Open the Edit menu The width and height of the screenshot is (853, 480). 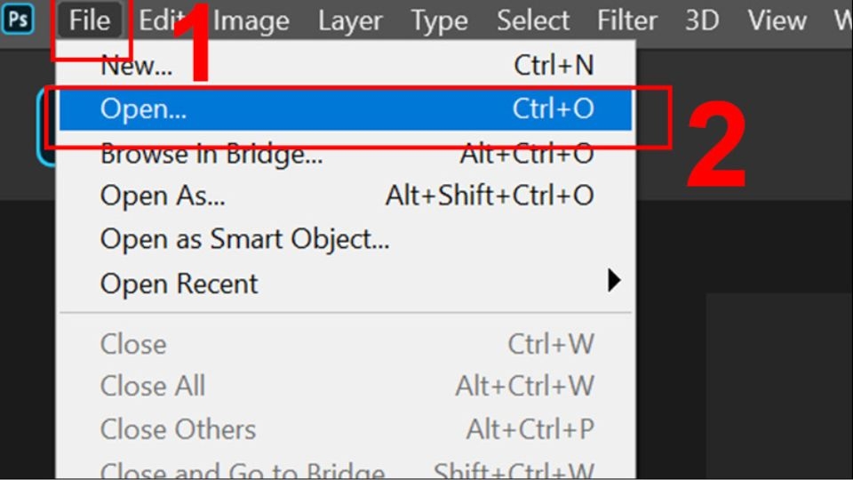tap(158, 20)
